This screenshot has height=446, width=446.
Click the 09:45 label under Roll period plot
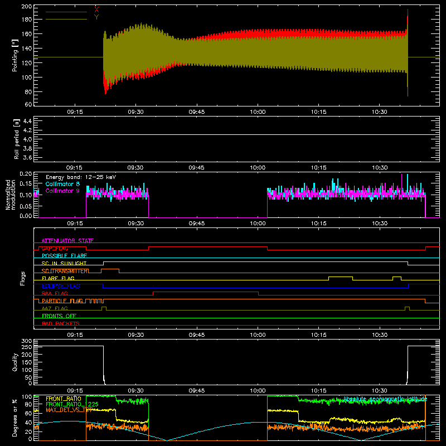pos(197,168)
